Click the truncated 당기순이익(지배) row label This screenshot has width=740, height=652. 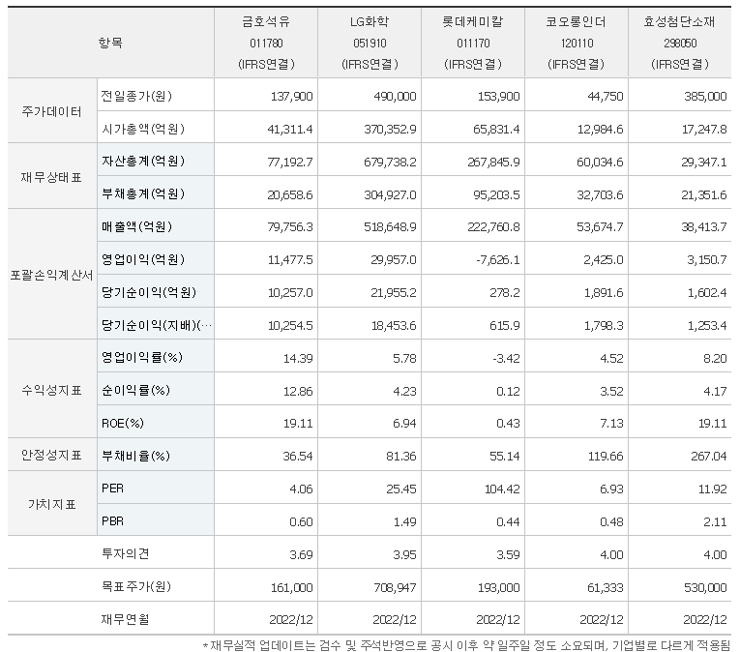click(157, 325)
